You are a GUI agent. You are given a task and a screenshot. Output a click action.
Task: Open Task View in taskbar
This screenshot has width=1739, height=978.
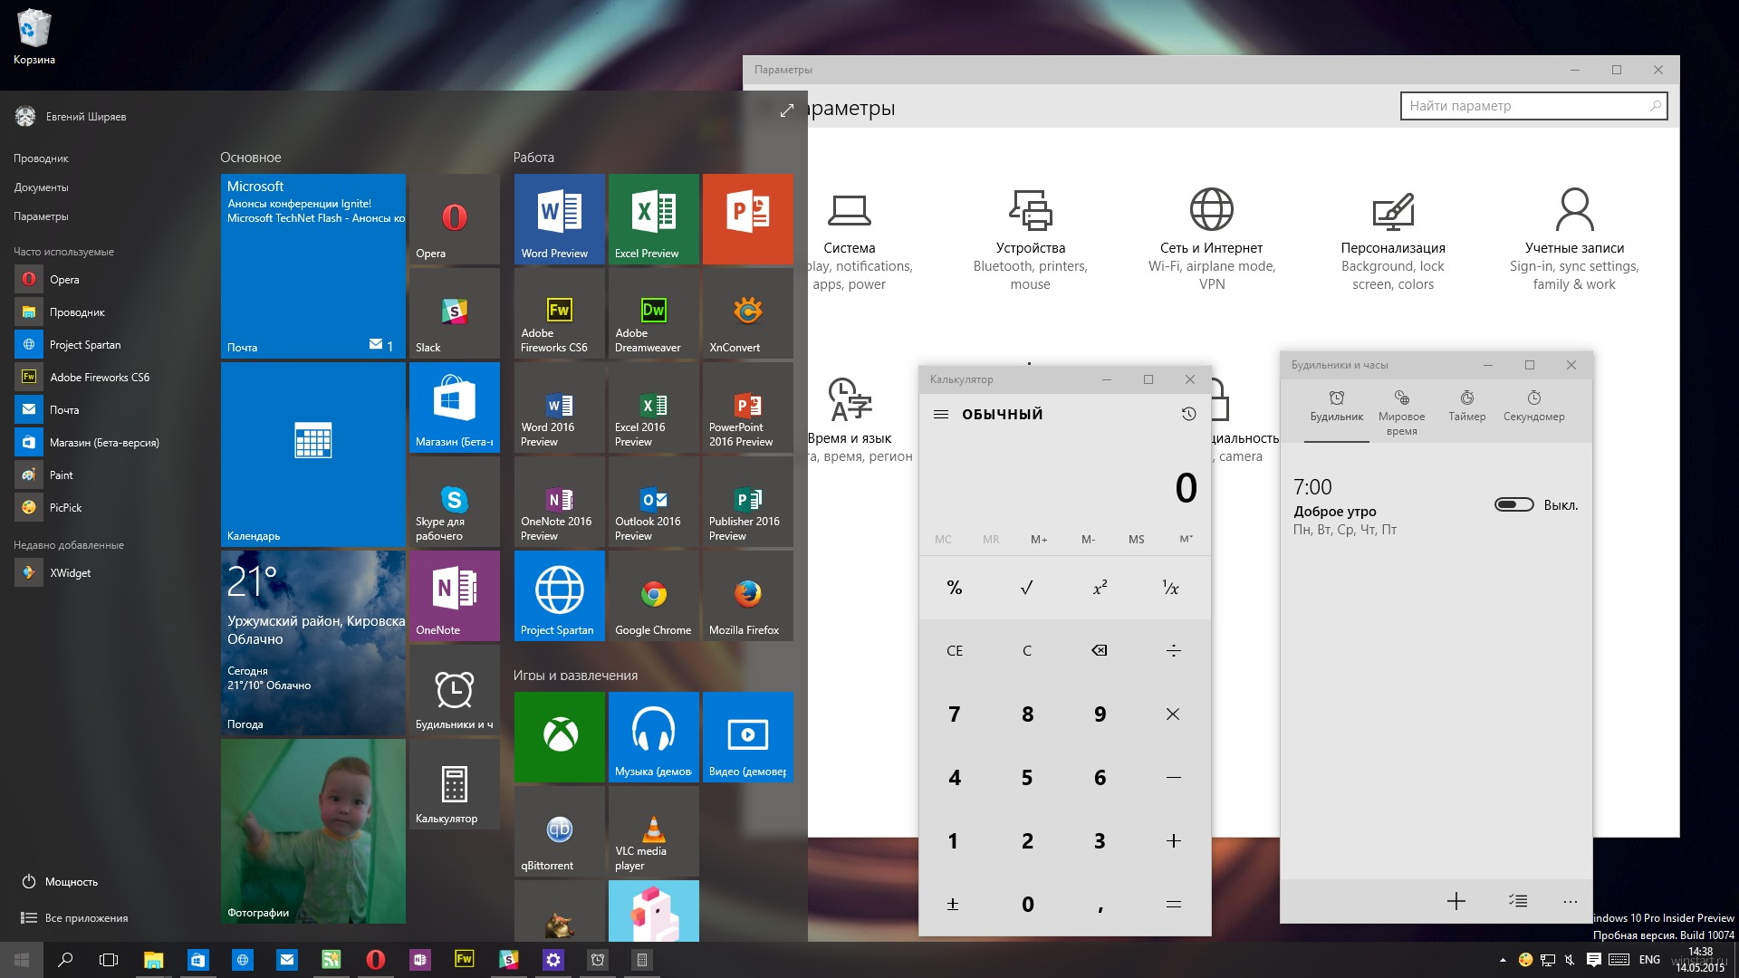(109, 960)
